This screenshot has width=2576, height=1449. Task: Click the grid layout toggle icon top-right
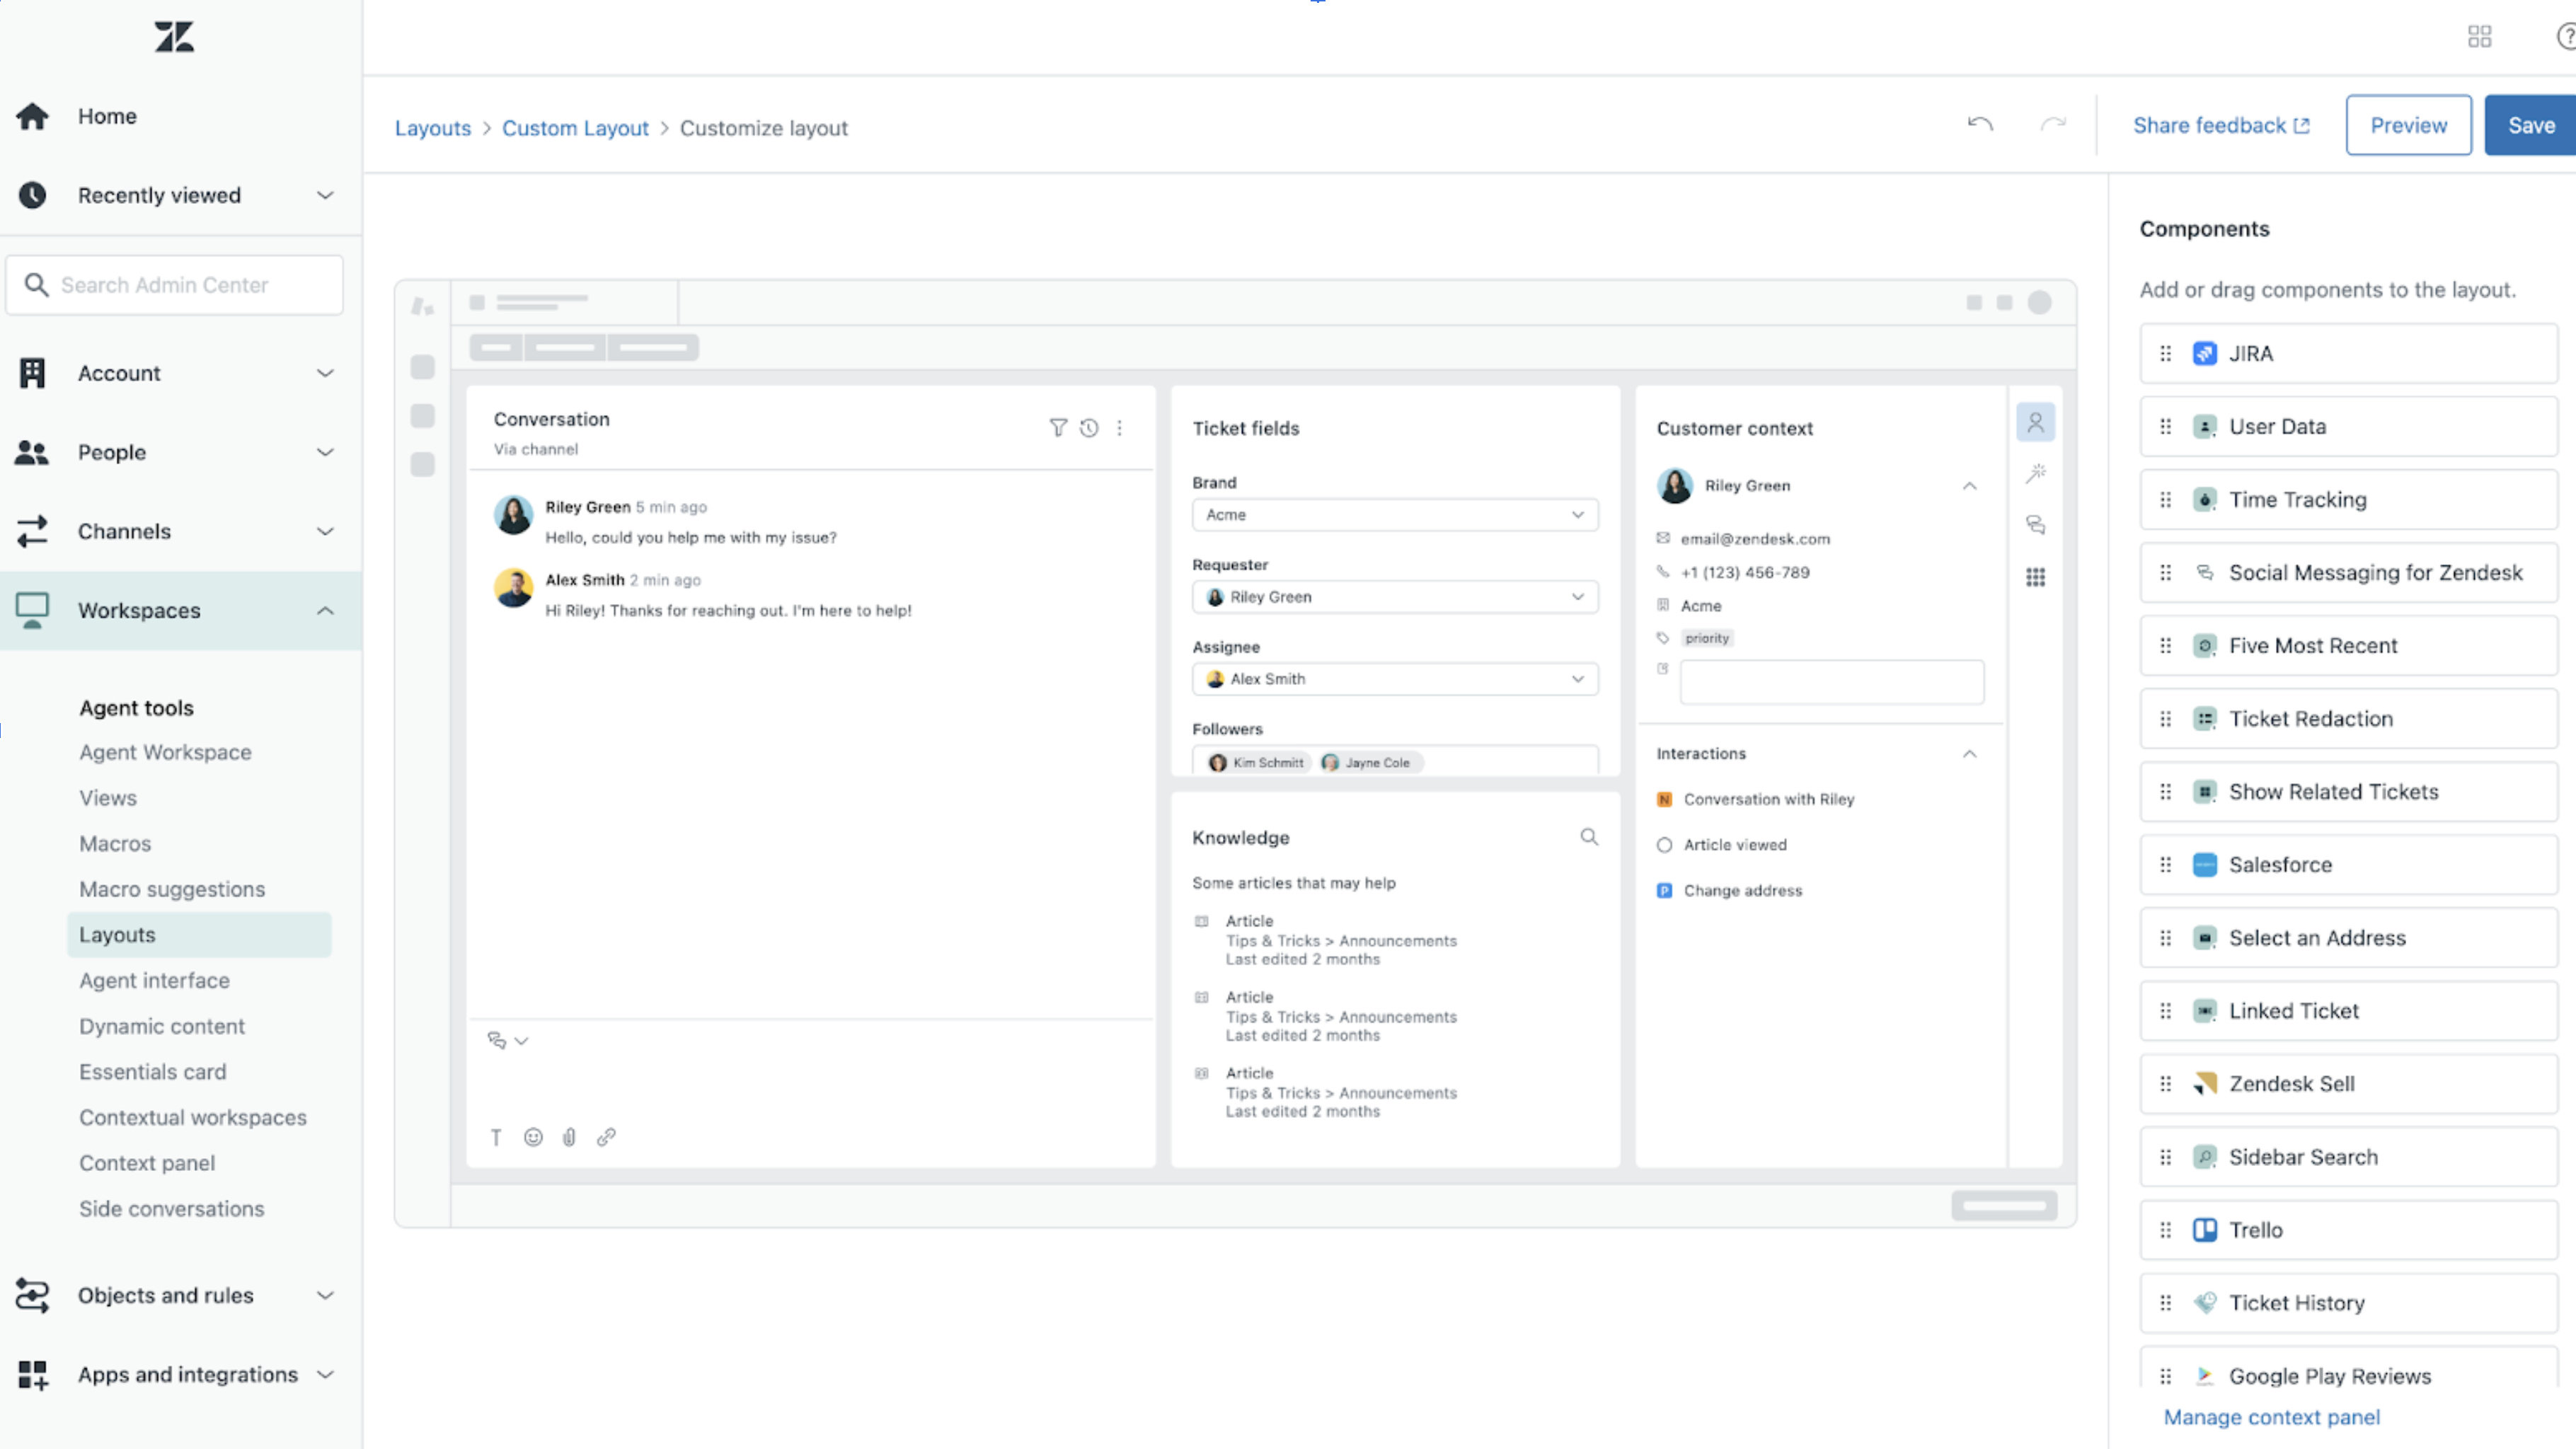tap(2478, 35)
